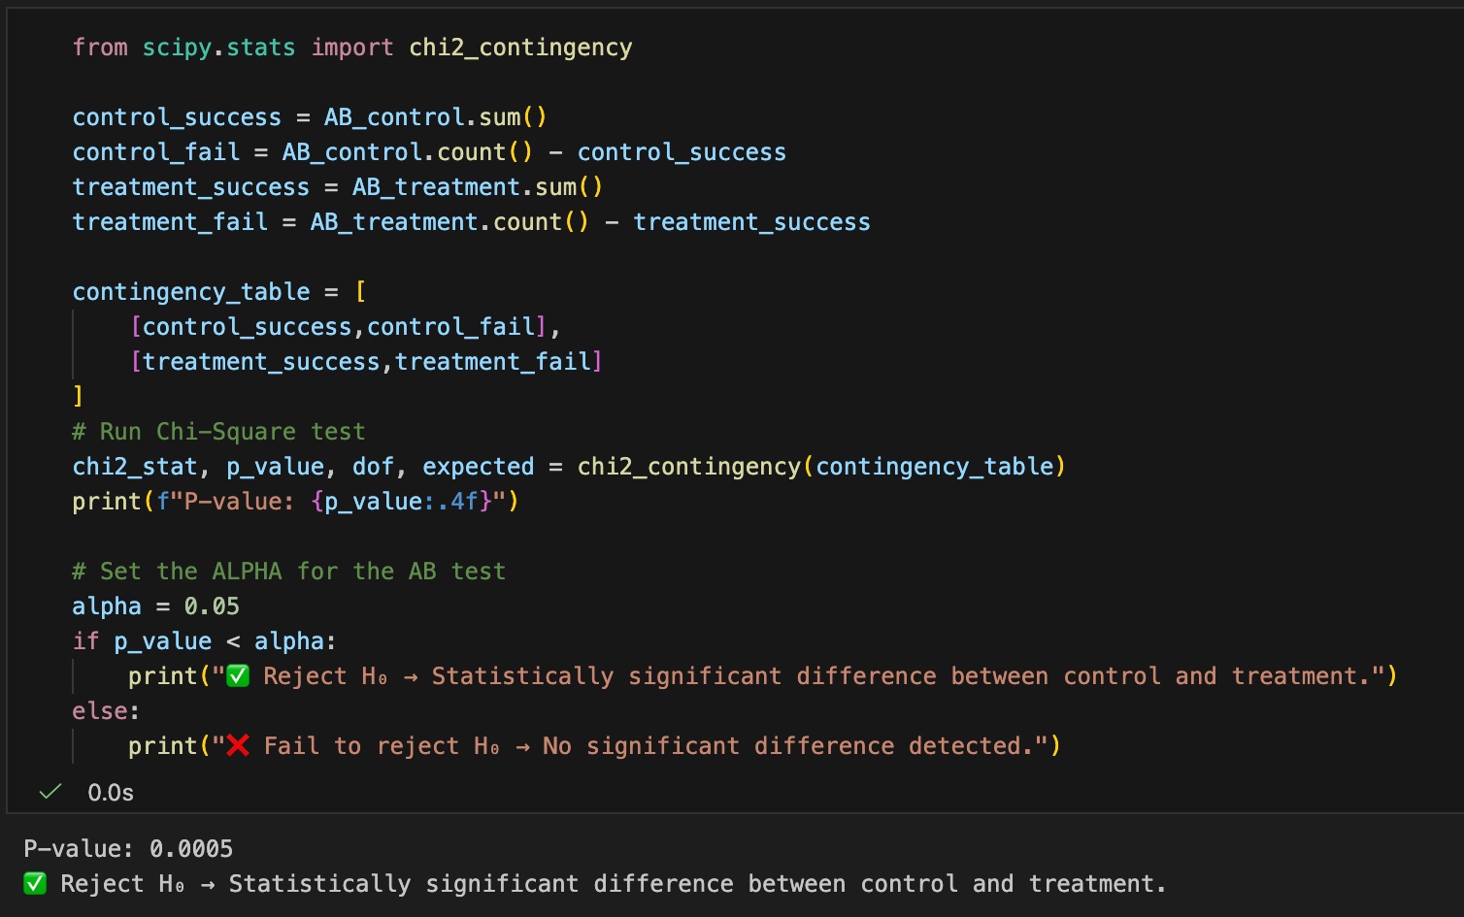Click the closing yellow bracket of contingency_table
This screenshot has width=1464, height=917.
click(78, 396)
